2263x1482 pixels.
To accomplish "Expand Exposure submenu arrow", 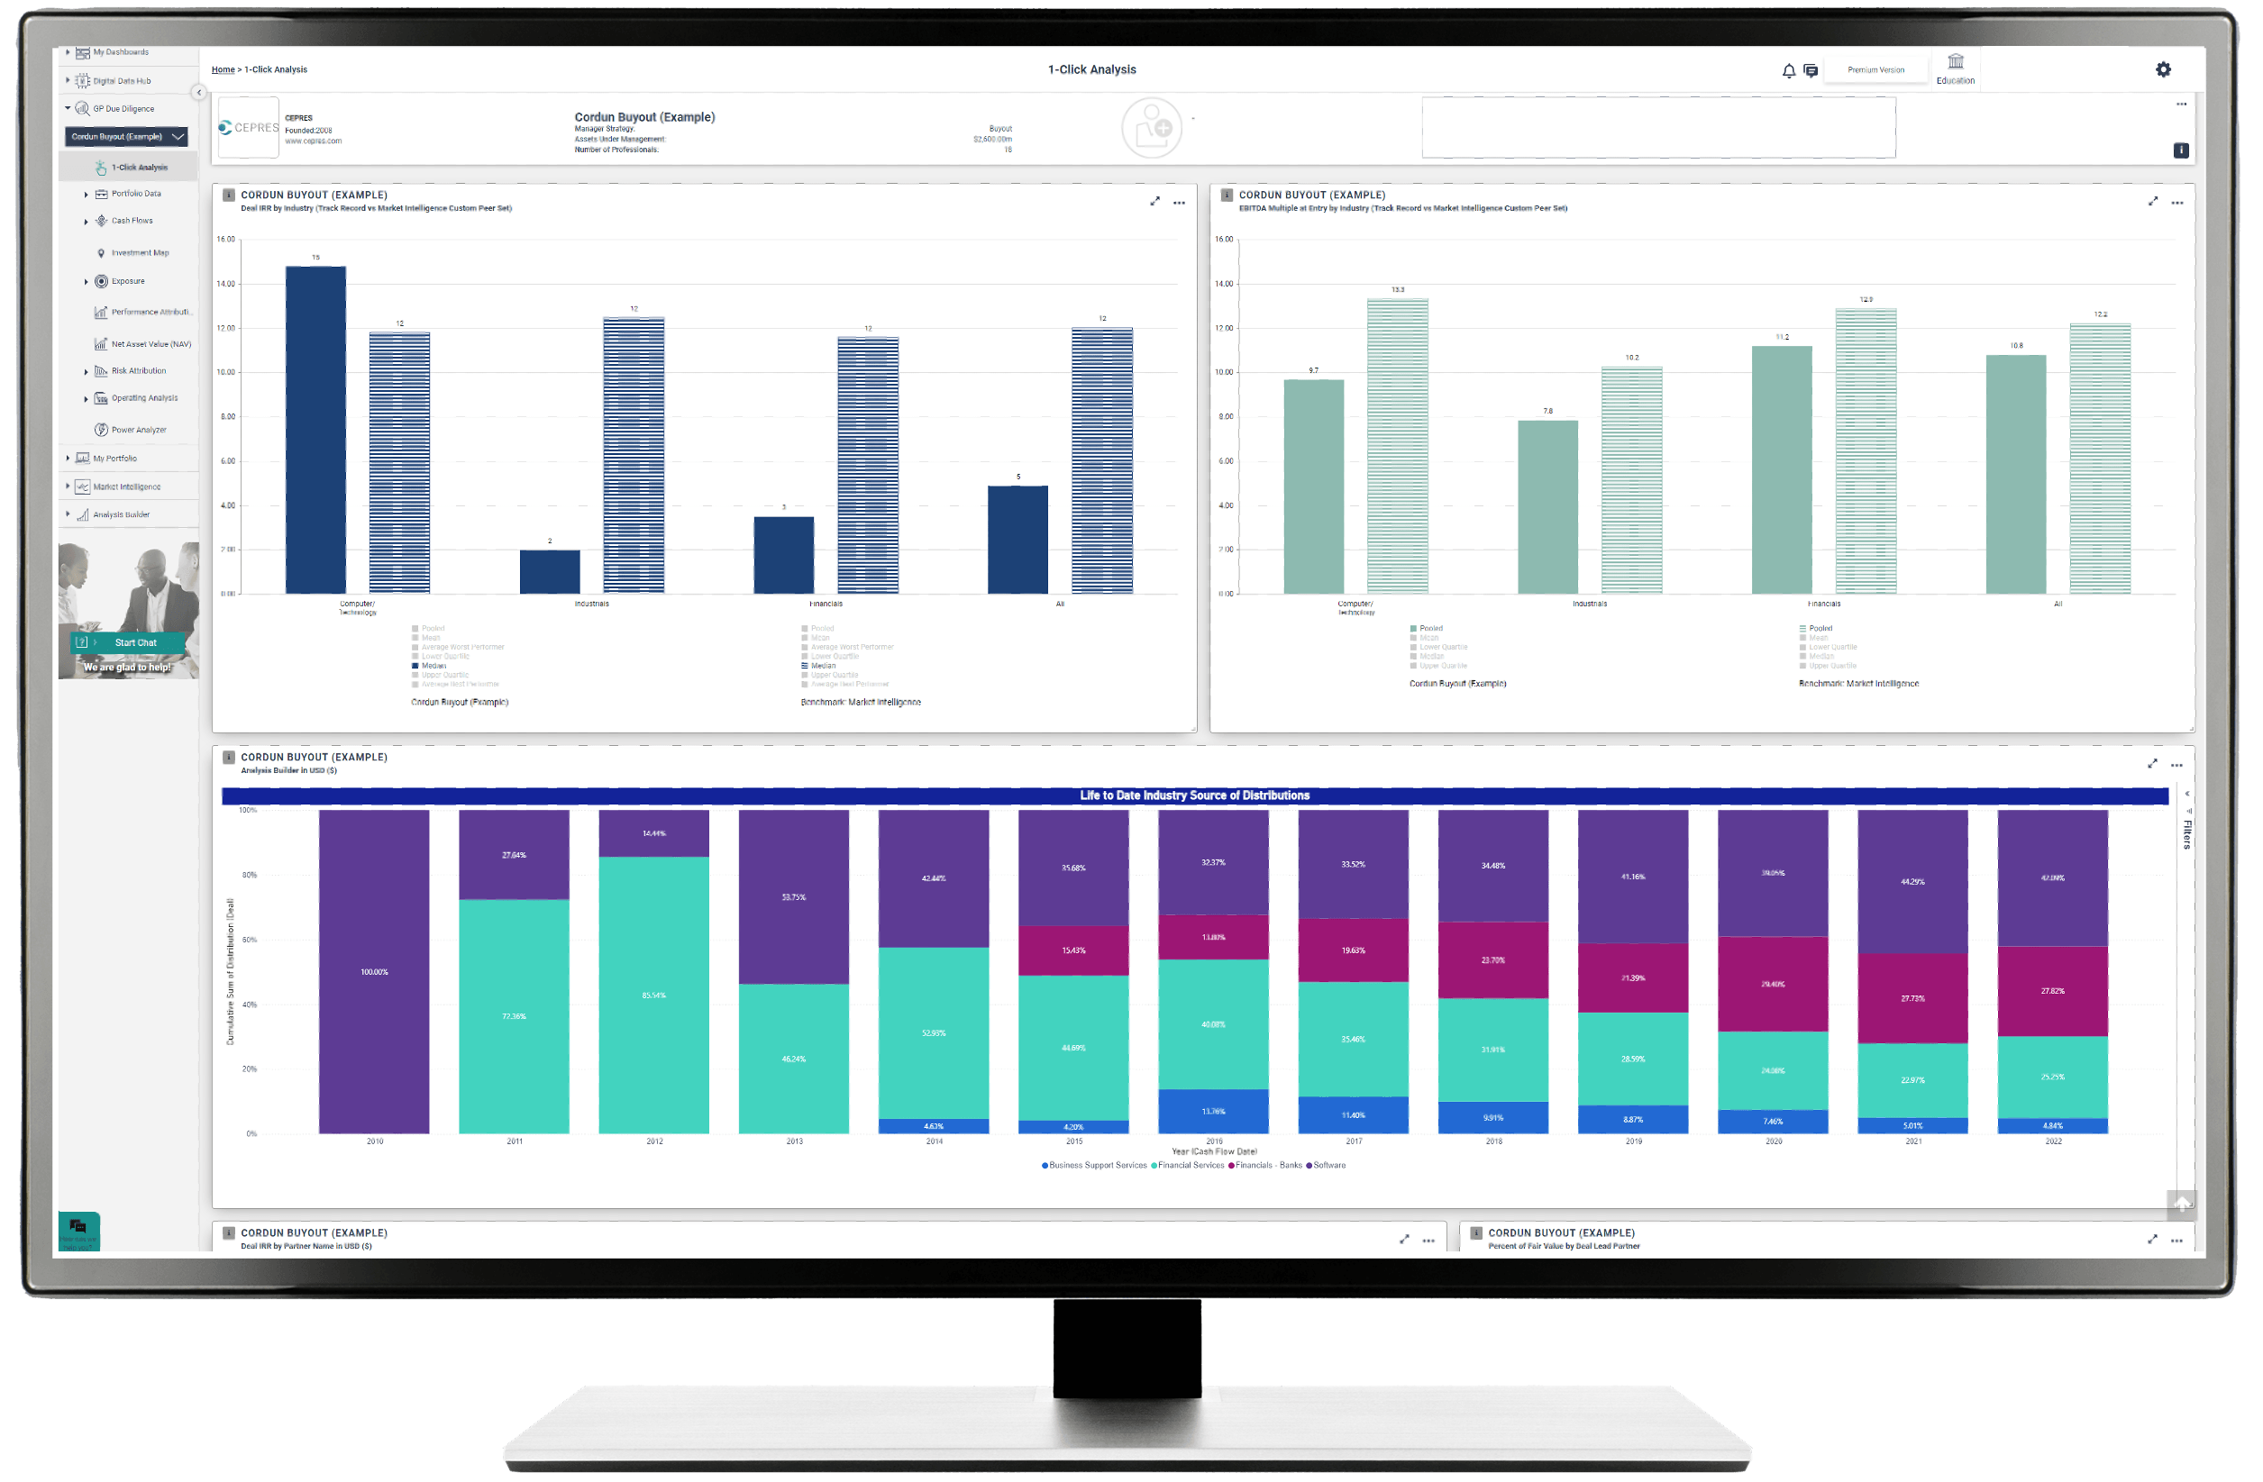I will (86, 282).
